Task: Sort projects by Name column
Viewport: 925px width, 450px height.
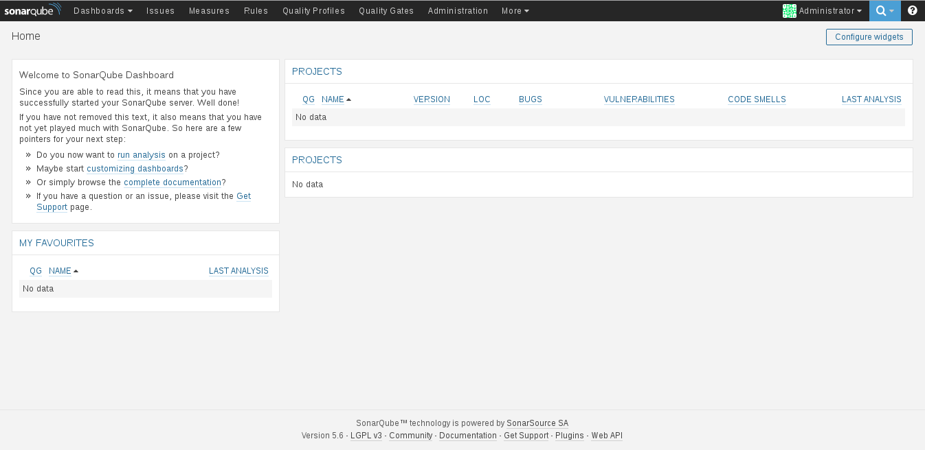Action: click(x=333, y=99)
